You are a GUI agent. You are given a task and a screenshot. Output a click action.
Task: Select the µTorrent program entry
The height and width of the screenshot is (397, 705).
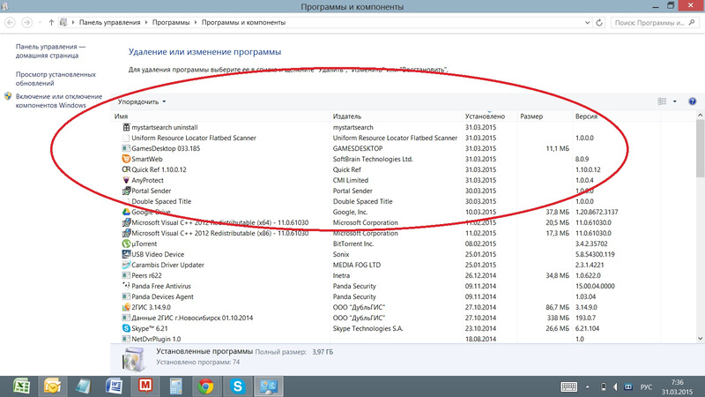point(146,243)
